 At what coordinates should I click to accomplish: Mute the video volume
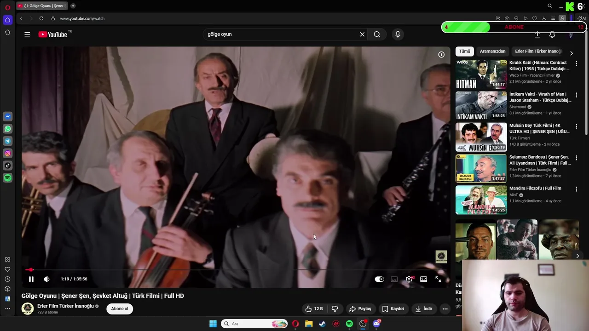point(46,279)
